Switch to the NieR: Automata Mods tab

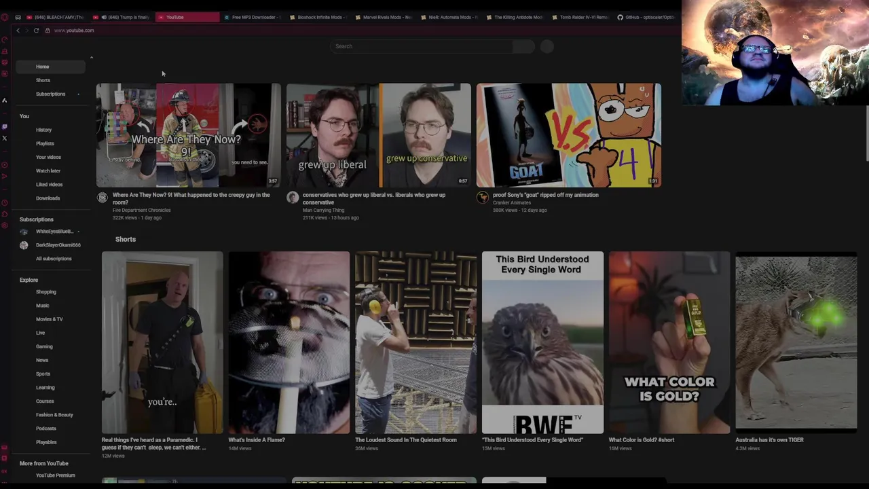[449, 17]
